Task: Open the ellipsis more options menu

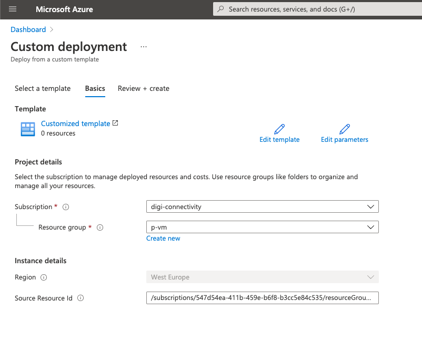Action: coord(144,47)
